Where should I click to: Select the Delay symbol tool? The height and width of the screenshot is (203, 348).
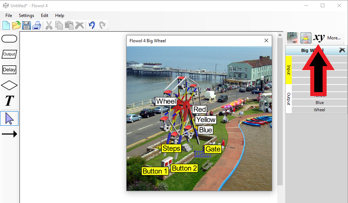click(x=9, y=70)
